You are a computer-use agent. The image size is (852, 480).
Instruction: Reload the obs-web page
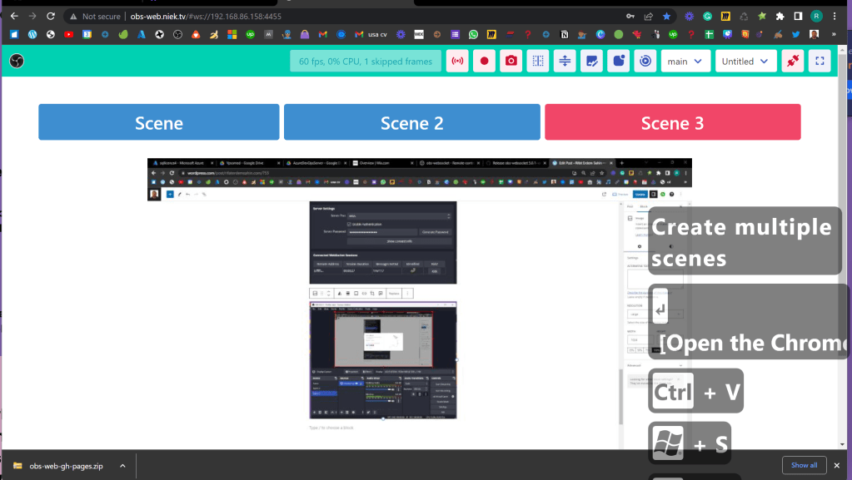(x=51, y=17)
